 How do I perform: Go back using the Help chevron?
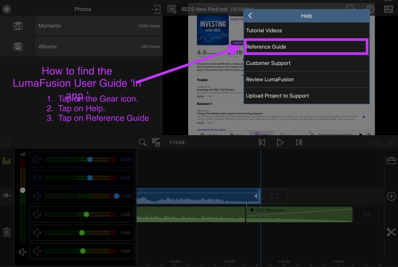[250, 16]
